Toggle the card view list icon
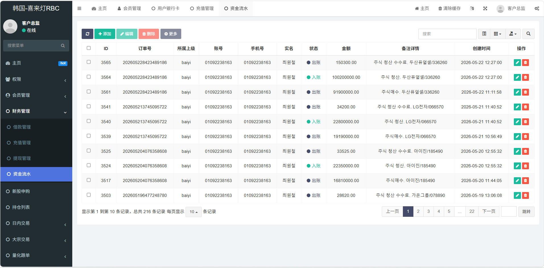Image resolution: width=544 pixels, height=268 pixels. point(484,34)
